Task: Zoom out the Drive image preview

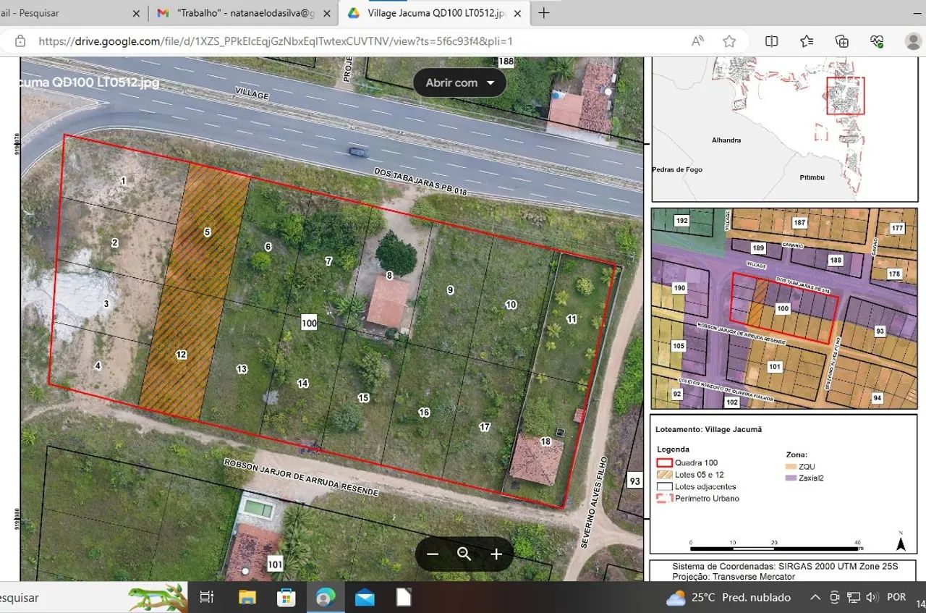Action: tap(433, 554)
